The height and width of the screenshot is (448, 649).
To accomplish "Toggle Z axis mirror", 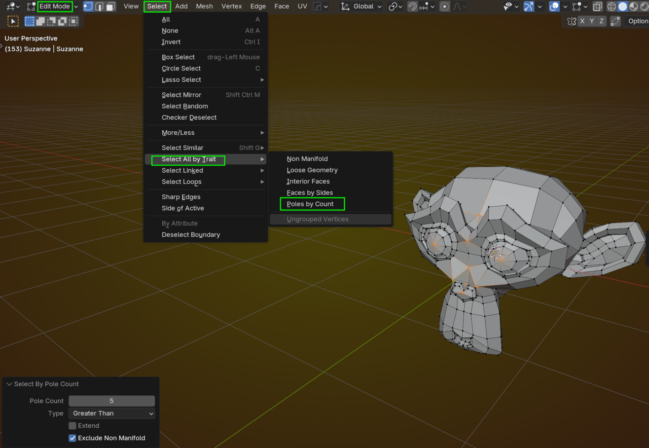I will [602, 21].
